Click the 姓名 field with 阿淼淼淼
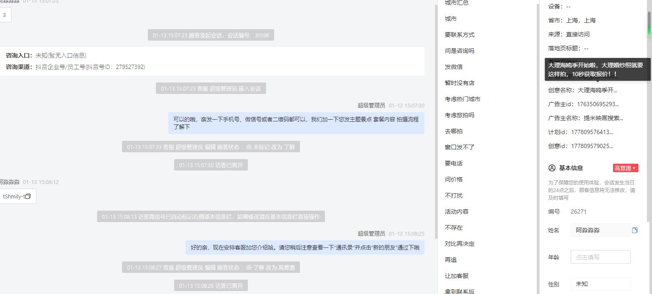This screenshot has width=652, height=294. pyautogui.click(x=600, y=230)
